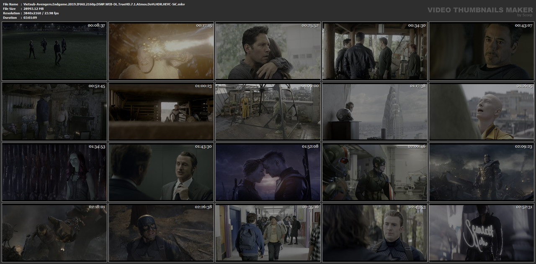Select the duration value 03:01:09
The height and width of the screenshot is (264, 536).
(30, 18)
